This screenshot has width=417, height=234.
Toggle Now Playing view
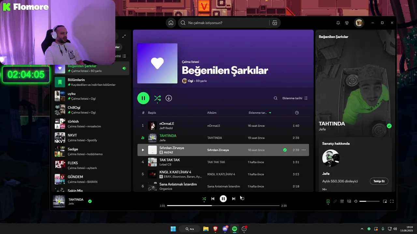tap(328, 201)
